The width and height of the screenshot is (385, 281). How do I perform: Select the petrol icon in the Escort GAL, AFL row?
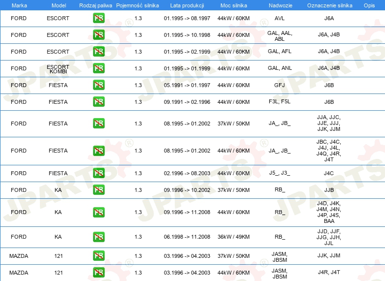coord(98,52)
